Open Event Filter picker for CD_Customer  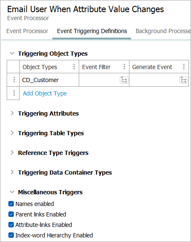[x=124, y=80]
